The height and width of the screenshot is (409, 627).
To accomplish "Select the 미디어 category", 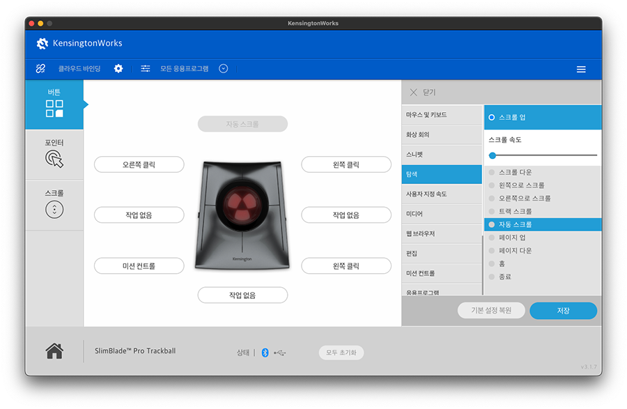I will pos(442,214).
